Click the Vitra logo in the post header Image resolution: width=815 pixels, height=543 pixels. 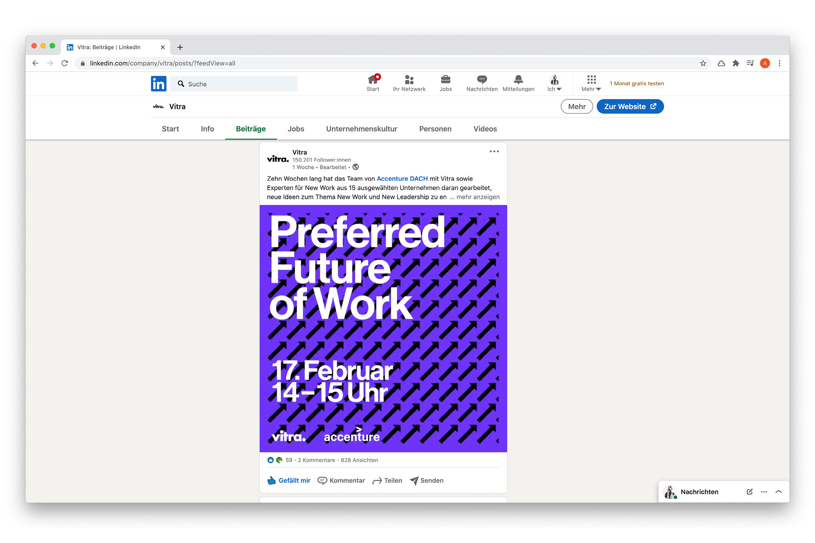tap(278, 159)
